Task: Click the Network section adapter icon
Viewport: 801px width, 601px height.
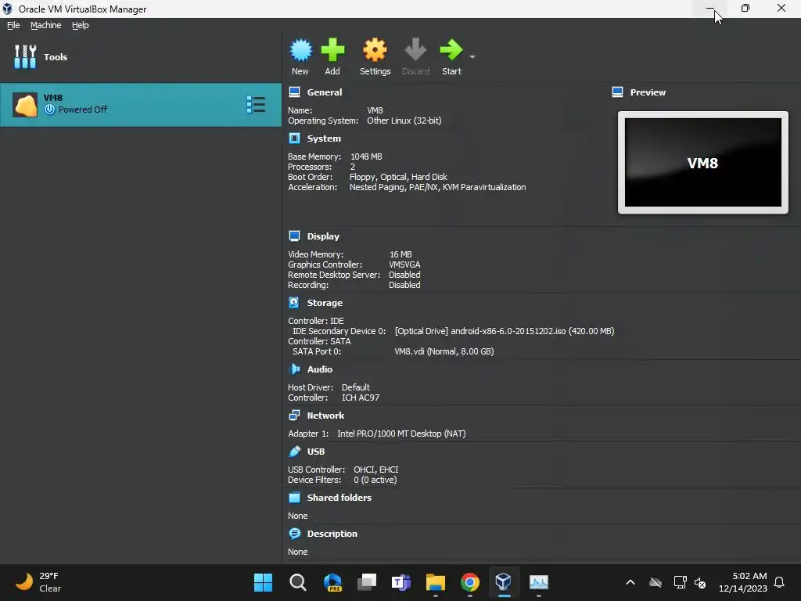Action: 294,416
